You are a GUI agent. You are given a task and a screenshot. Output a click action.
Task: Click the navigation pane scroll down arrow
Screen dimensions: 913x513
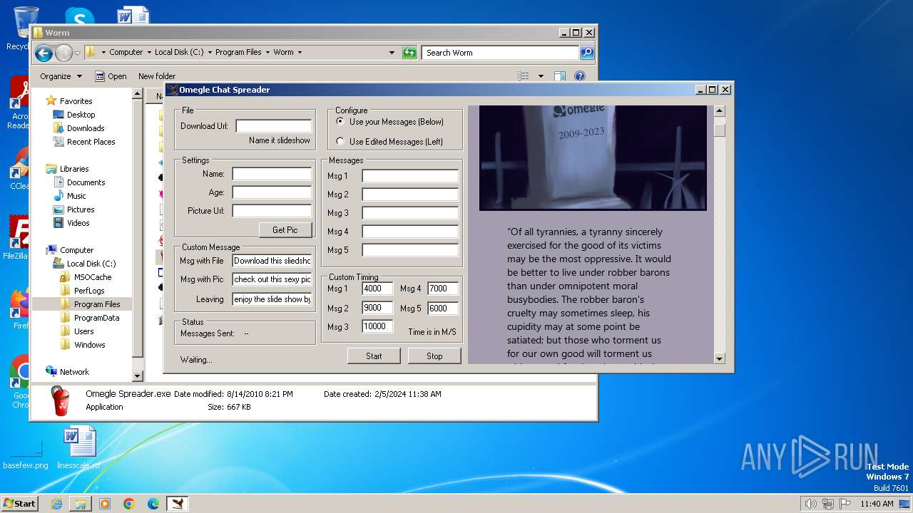138,375
